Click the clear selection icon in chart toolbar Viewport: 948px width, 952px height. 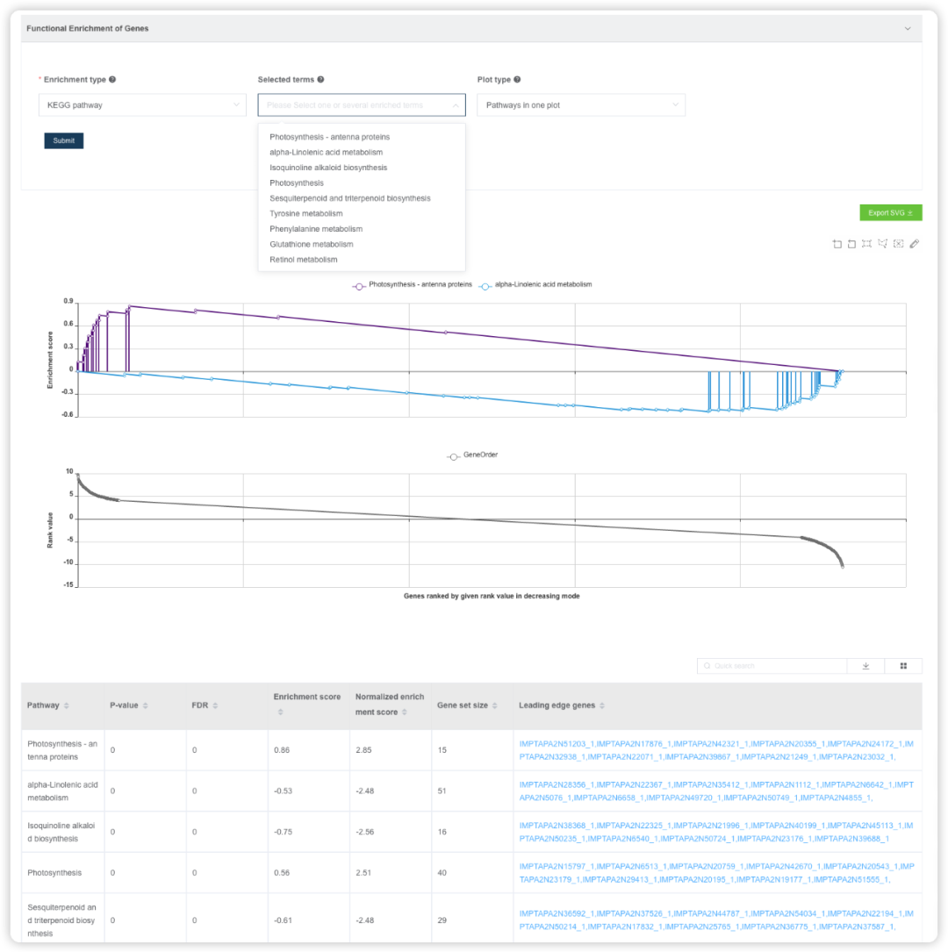point(898,244)
